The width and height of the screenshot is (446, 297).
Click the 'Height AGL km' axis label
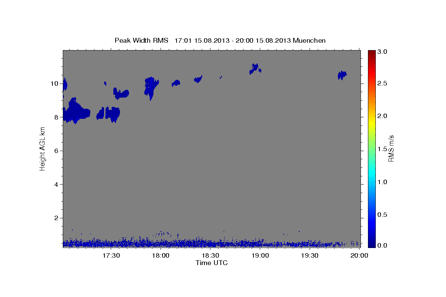(x=43, y=148)
